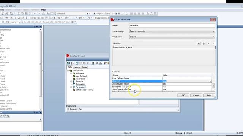
Task: Toggle the Always on Top checkbox
Action: point(68,109)
